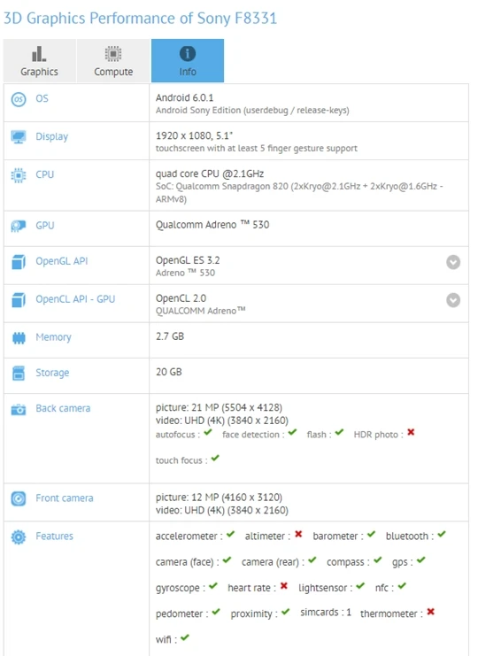Select the Info tab
The height and width of the screenshot is (656, 478).
point(188,61)
